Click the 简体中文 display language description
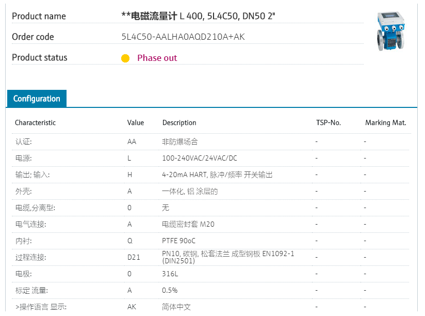 176,307
